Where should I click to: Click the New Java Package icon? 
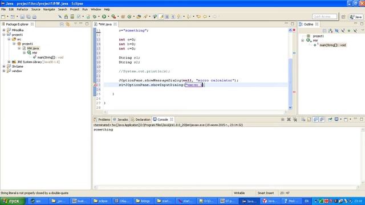123,17
